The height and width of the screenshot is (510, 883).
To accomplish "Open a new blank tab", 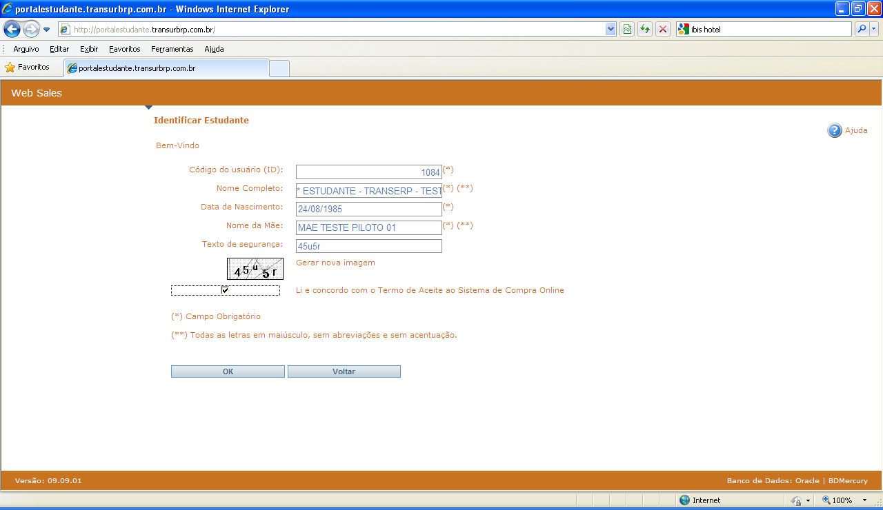I will [279, 69].
